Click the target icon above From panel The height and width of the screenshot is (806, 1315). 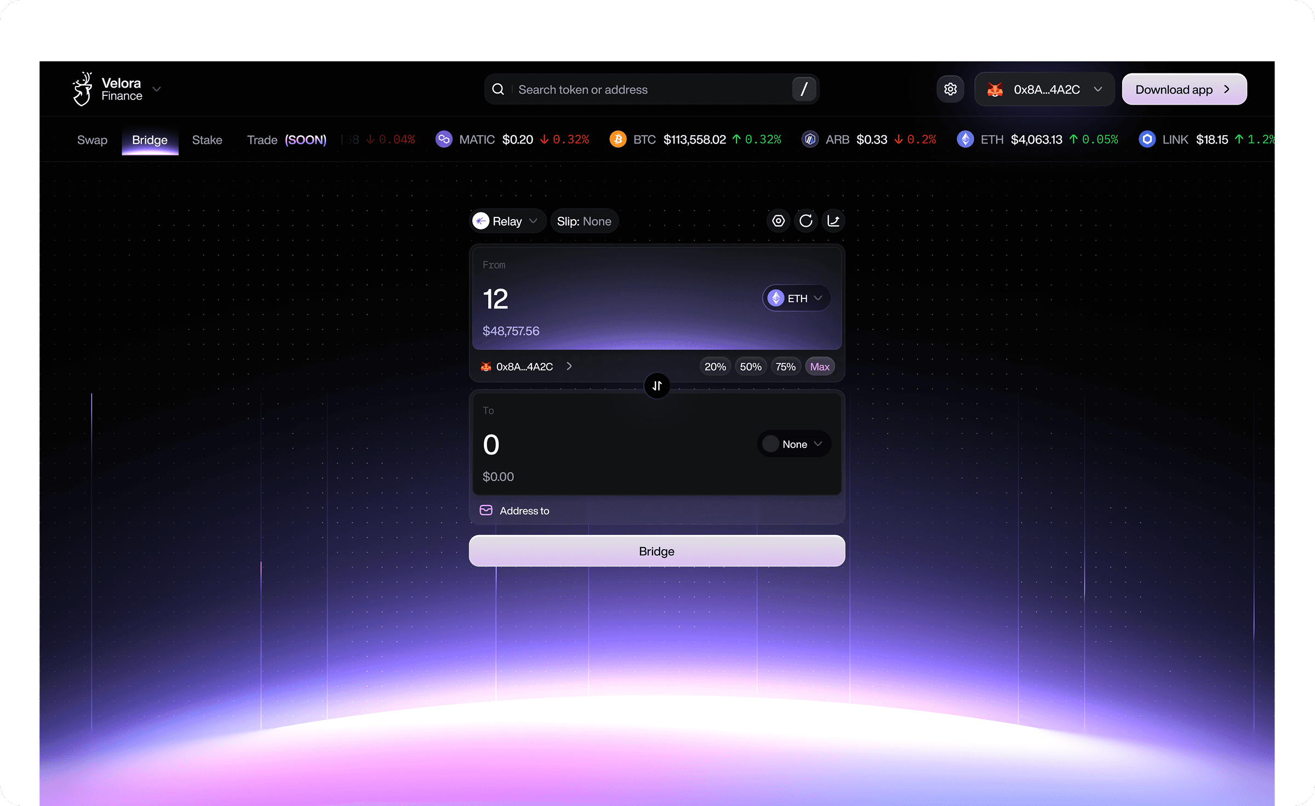(x=778, y=221)
